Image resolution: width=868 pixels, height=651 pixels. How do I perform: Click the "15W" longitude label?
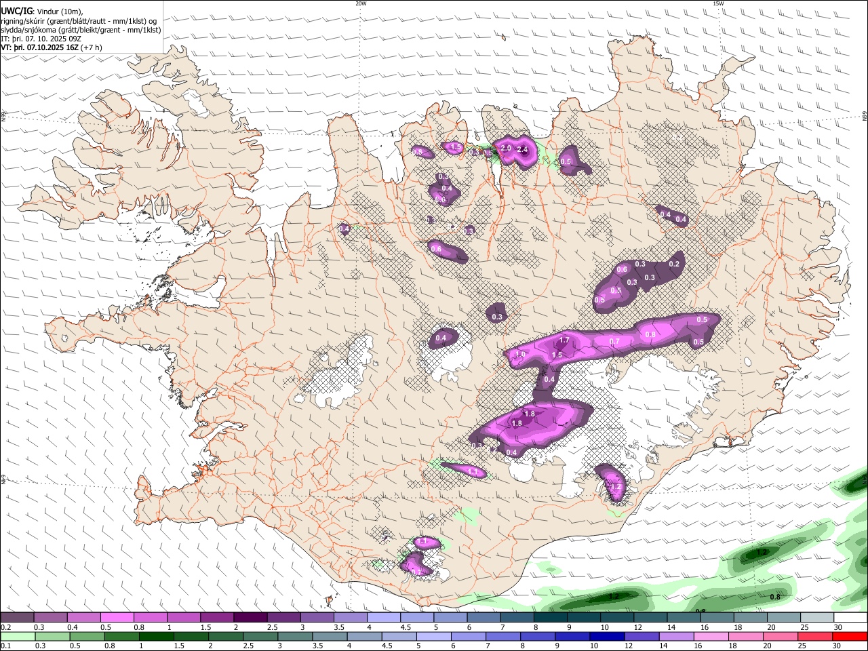coord(718,3)
